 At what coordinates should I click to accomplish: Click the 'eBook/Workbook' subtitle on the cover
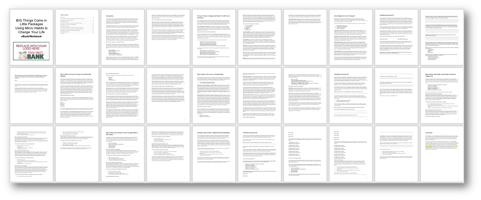(31, 36)
